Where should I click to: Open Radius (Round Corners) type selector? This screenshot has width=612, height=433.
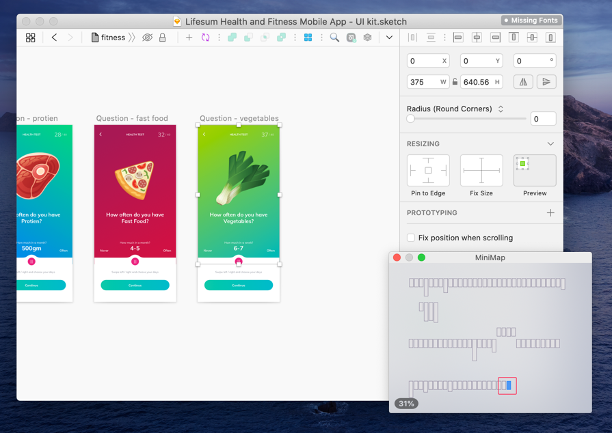455,109
